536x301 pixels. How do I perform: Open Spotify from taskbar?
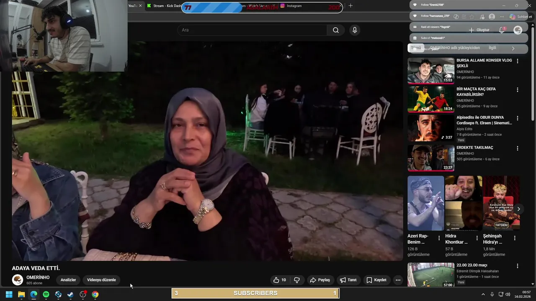(x=46, y=294)
